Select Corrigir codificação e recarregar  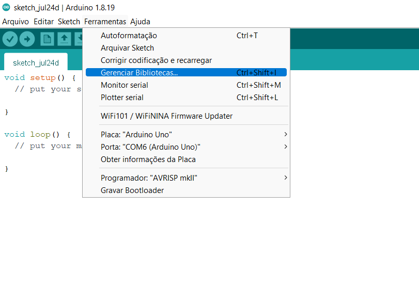(187, 60)
